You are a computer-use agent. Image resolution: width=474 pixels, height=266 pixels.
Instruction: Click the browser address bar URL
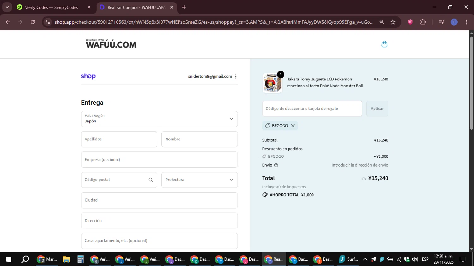coord(214,22)
